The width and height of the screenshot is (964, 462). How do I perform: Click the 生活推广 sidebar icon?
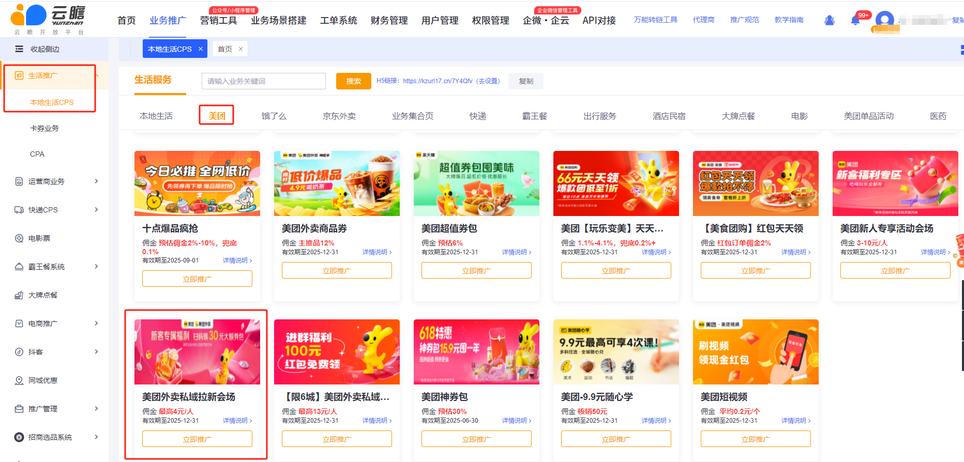pyautogui.click(x=19, y=75)
